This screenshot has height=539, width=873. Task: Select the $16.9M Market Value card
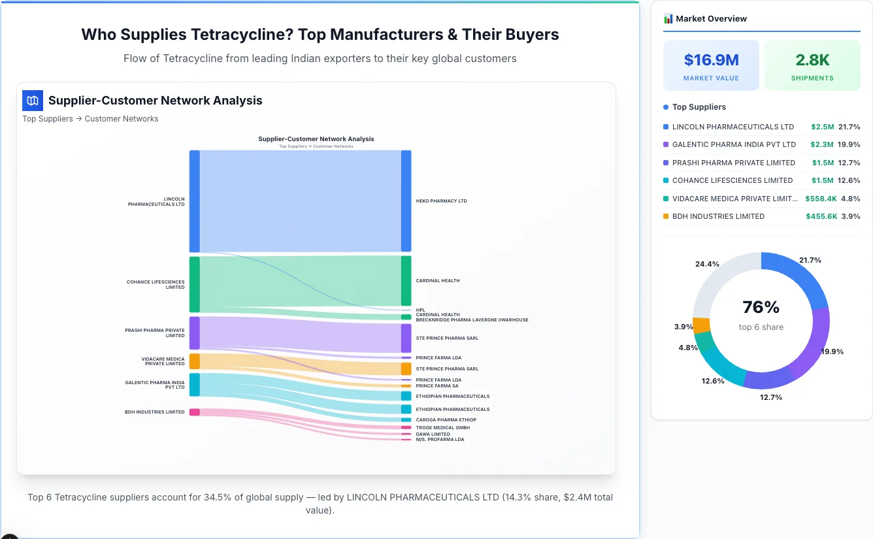coord(711,65)
